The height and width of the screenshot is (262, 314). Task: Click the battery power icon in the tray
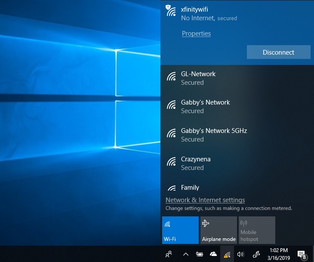(200, 254)
